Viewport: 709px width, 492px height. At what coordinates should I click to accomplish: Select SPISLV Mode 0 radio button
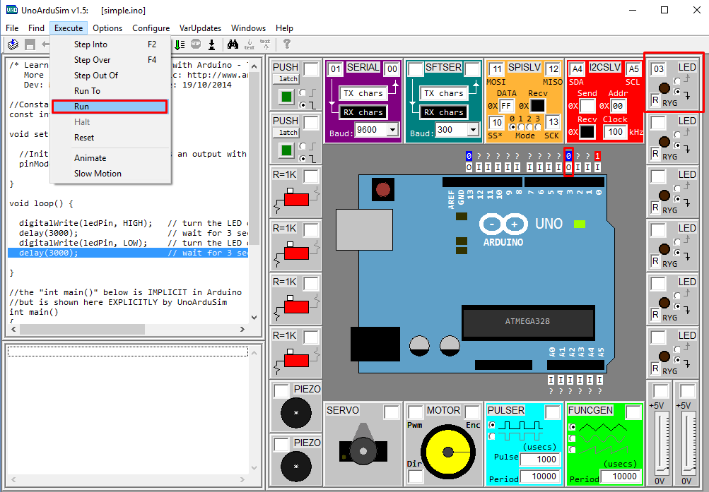(x=512, y=127)
